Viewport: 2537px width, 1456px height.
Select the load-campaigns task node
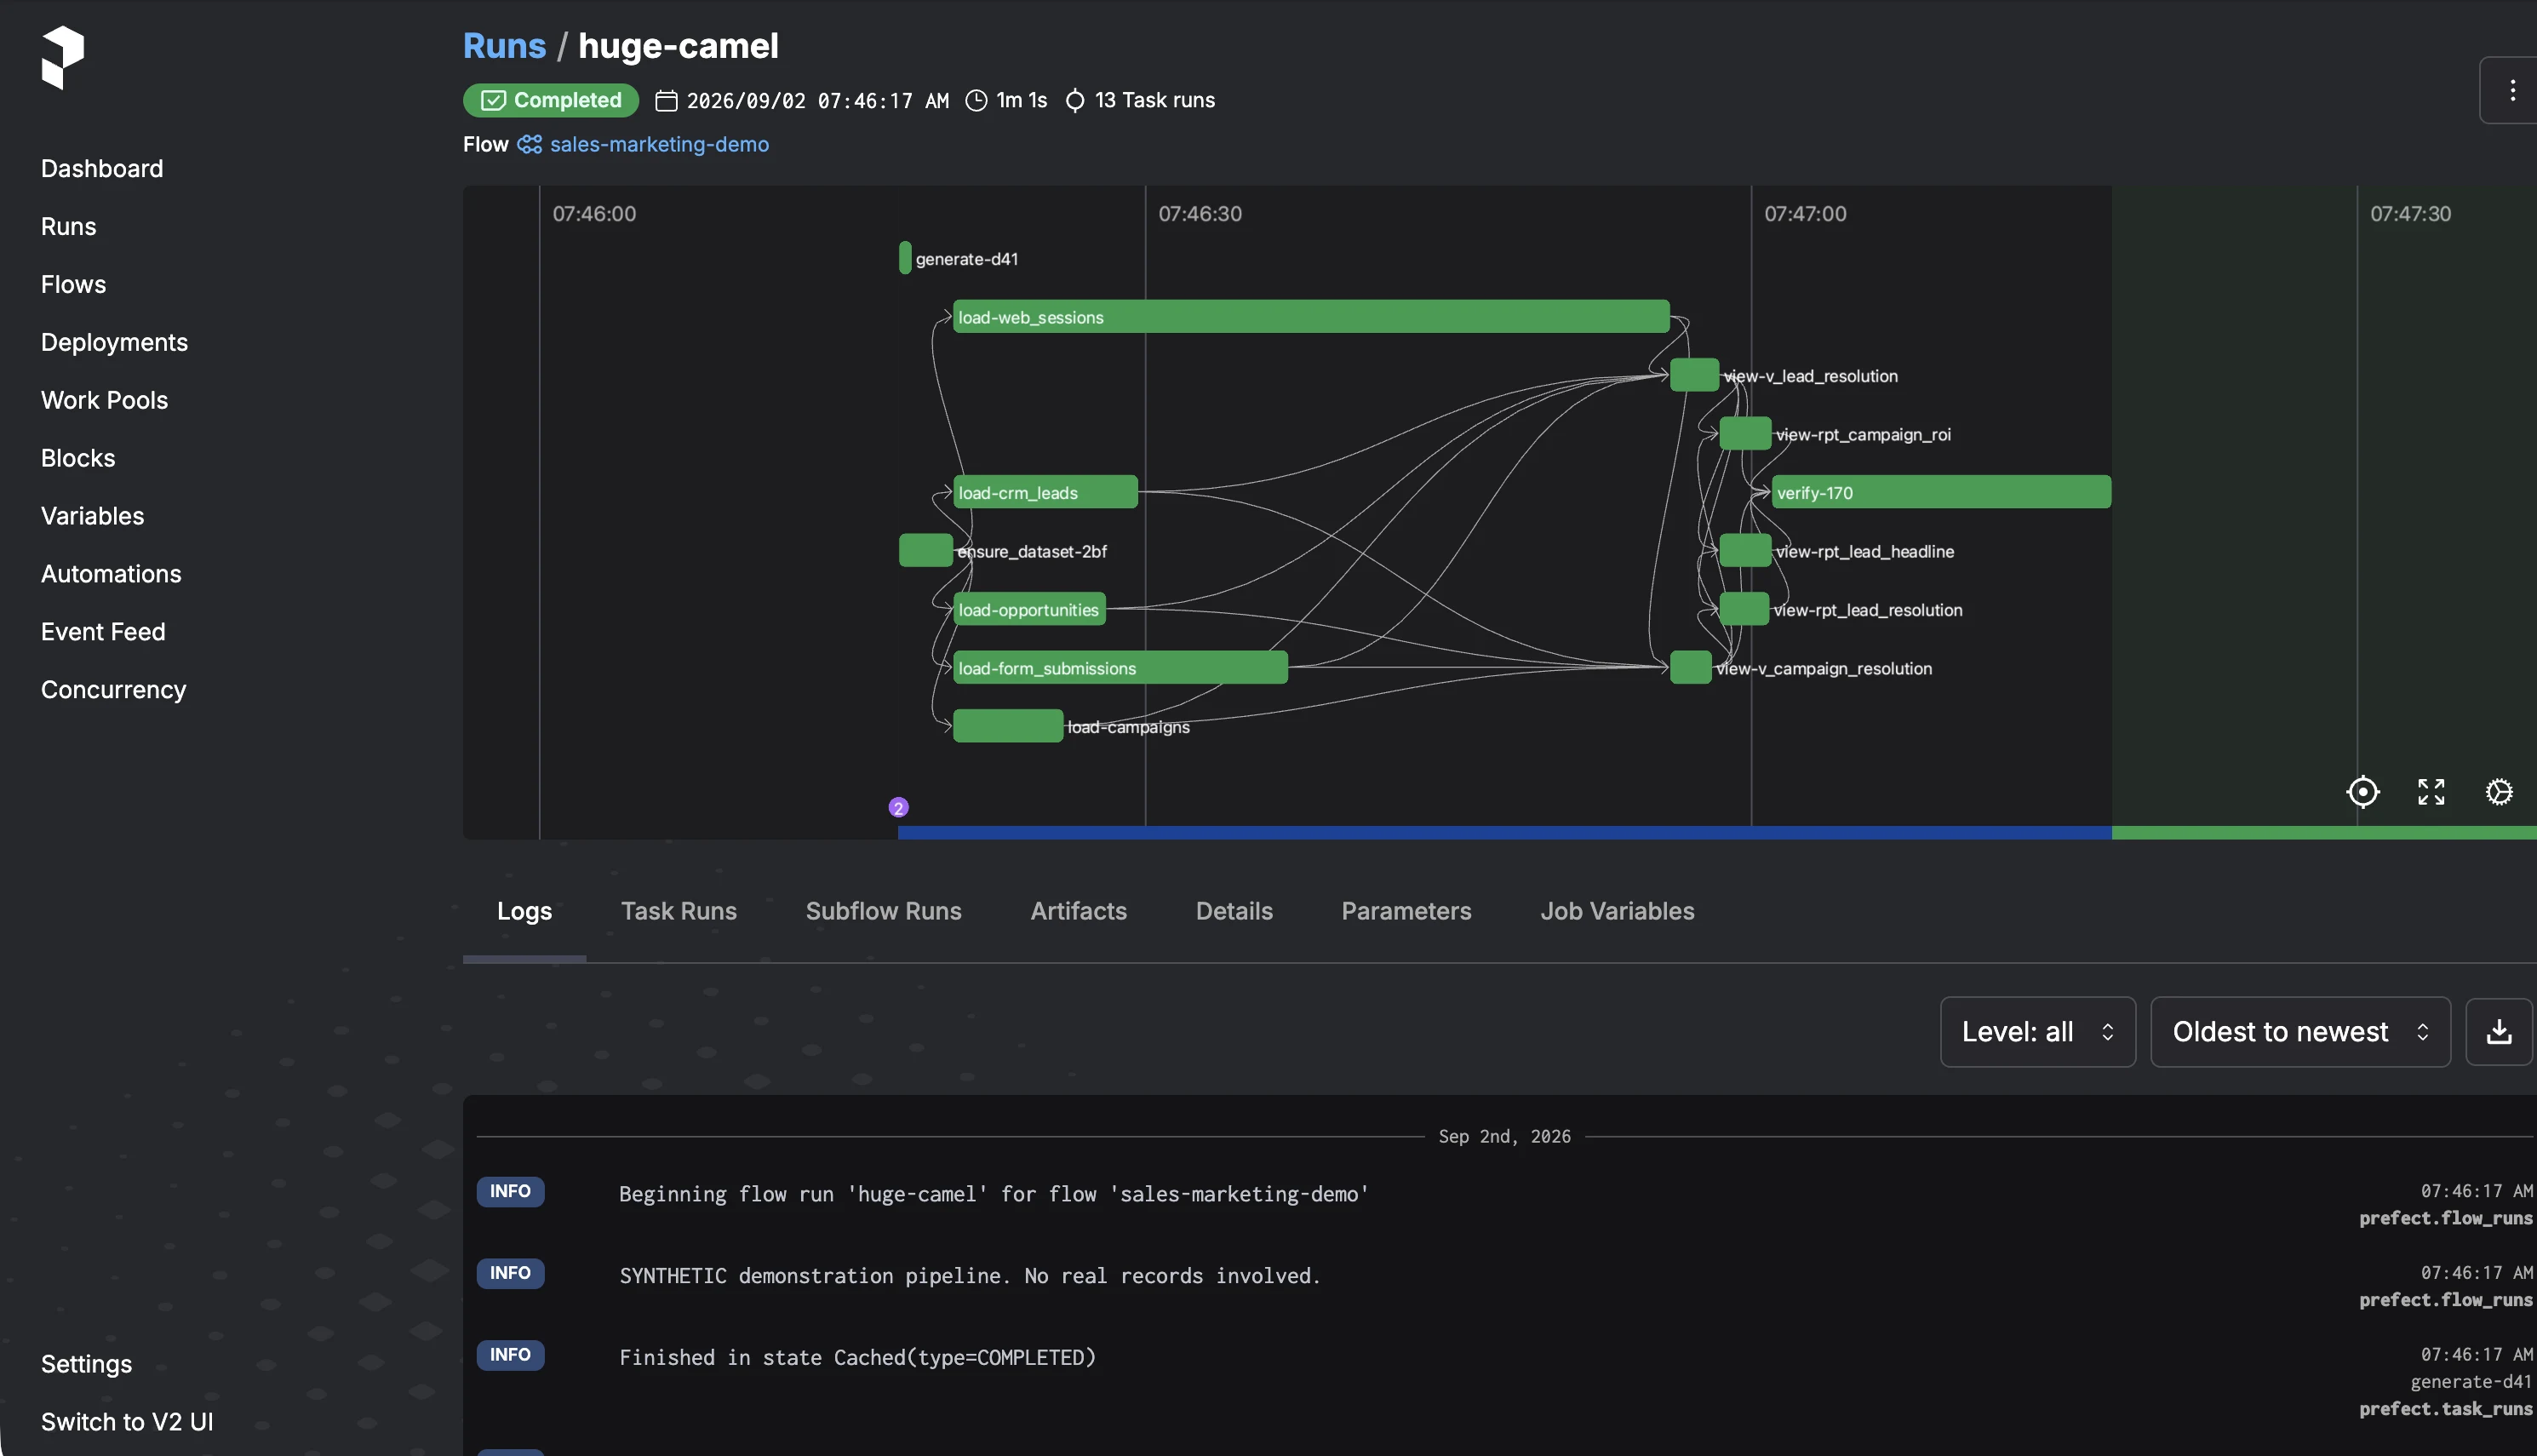[1008, 726]
